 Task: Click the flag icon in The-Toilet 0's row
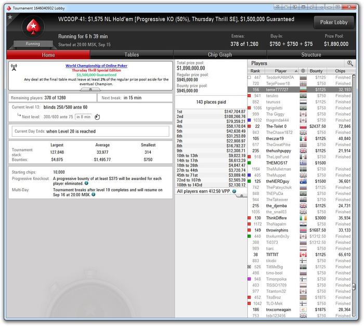[x=303, y=126]
